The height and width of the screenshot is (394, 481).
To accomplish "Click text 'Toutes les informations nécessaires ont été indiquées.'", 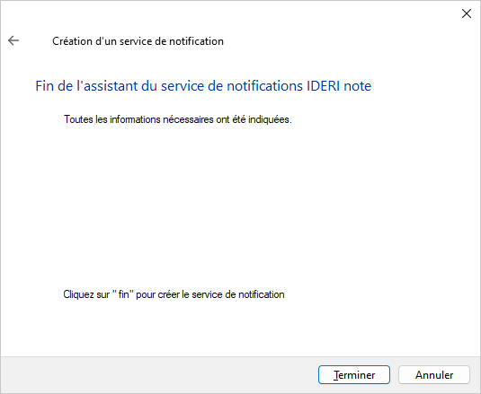I will (178, 119).
